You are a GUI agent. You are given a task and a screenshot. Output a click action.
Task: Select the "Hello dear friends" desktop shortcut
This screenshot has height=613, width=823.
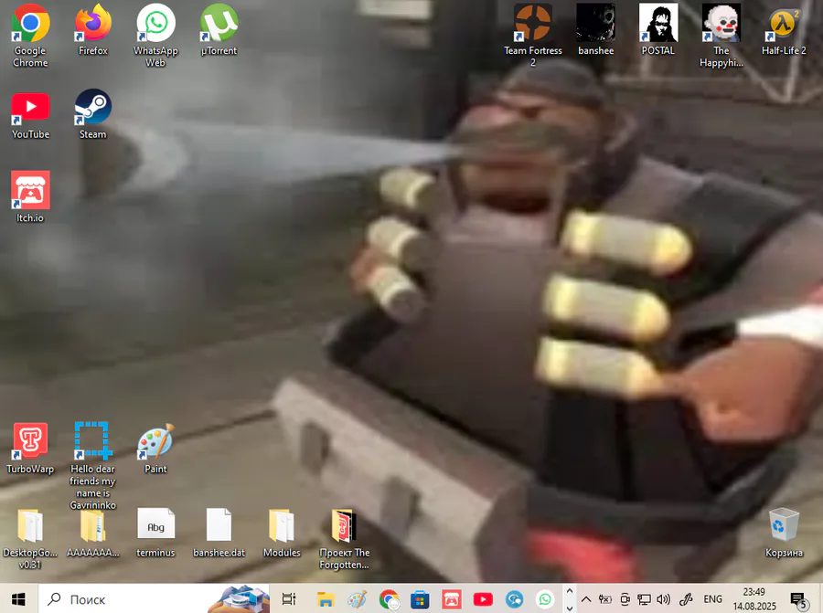[x=92, y=466]
